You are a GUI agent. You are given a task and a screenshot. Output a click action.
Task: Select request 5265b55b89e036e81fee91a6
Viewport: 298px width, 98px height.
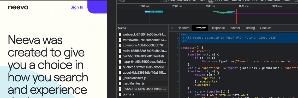point(142,56)
